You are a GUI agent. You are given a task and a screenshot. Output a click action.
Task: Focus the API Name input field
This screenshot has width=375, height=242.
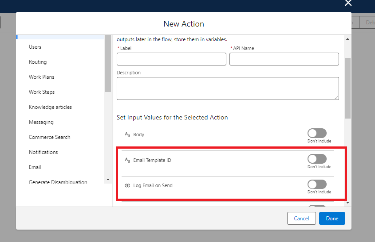[x=284, y=59]
